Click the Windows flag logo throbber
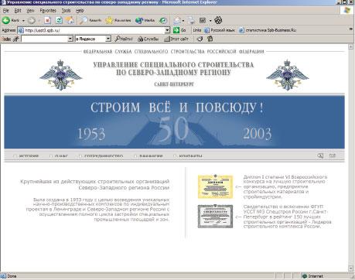Viewport: 355px width, 280px height. tap(346, 11)
